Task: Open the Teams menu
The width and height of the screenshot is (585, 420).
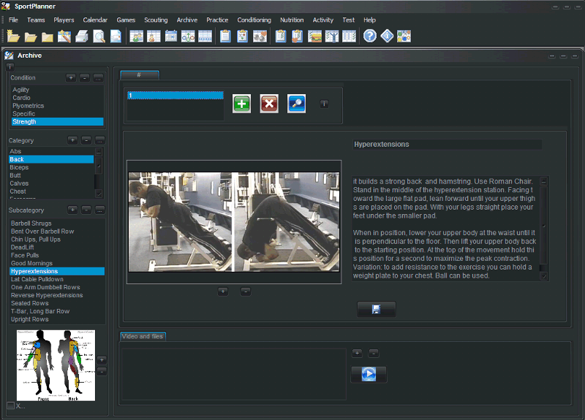Action: coord(36,20)
